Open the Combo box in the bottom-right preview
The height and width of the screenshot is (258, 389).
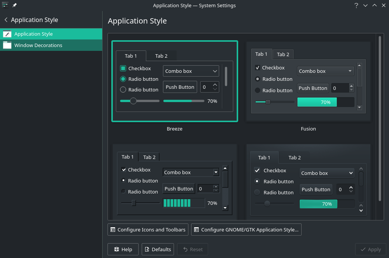(x=327, y=173)
